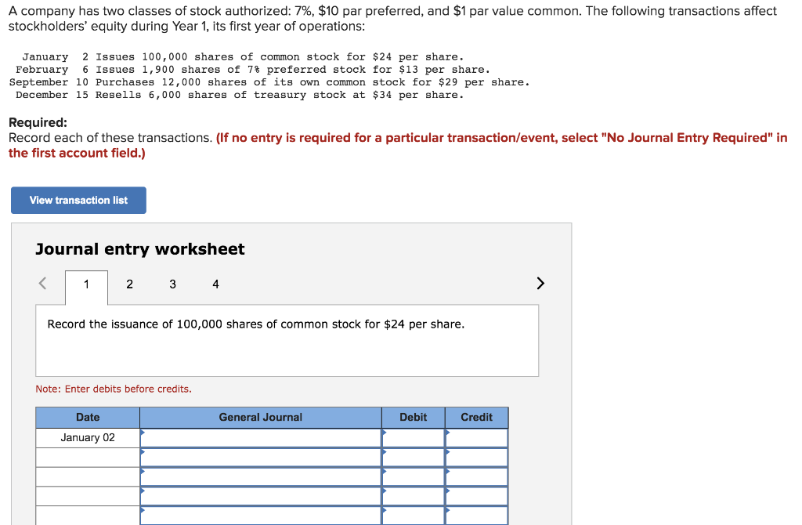802x525 pixels.
Task: Click Debit field in fourth row
Action: (414, 496)
